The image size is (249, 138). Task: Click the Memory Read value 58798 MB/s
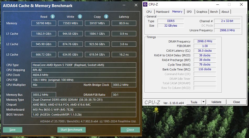point(44,23)
